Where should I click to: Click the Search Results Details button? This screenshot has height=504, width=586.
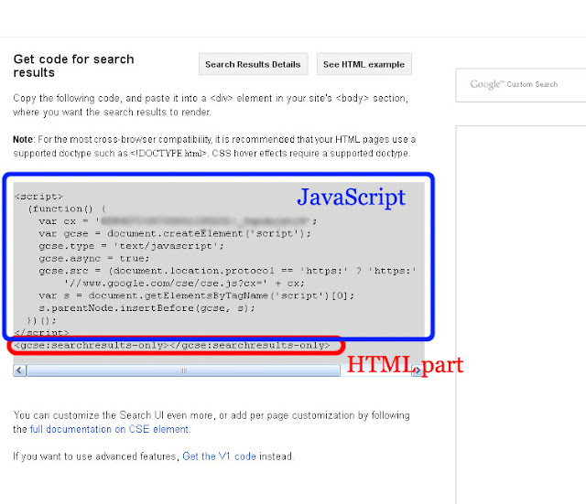(x=253, y=64)
